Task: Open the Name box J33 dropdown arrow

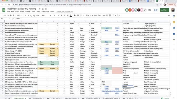Action: (10, 19)
